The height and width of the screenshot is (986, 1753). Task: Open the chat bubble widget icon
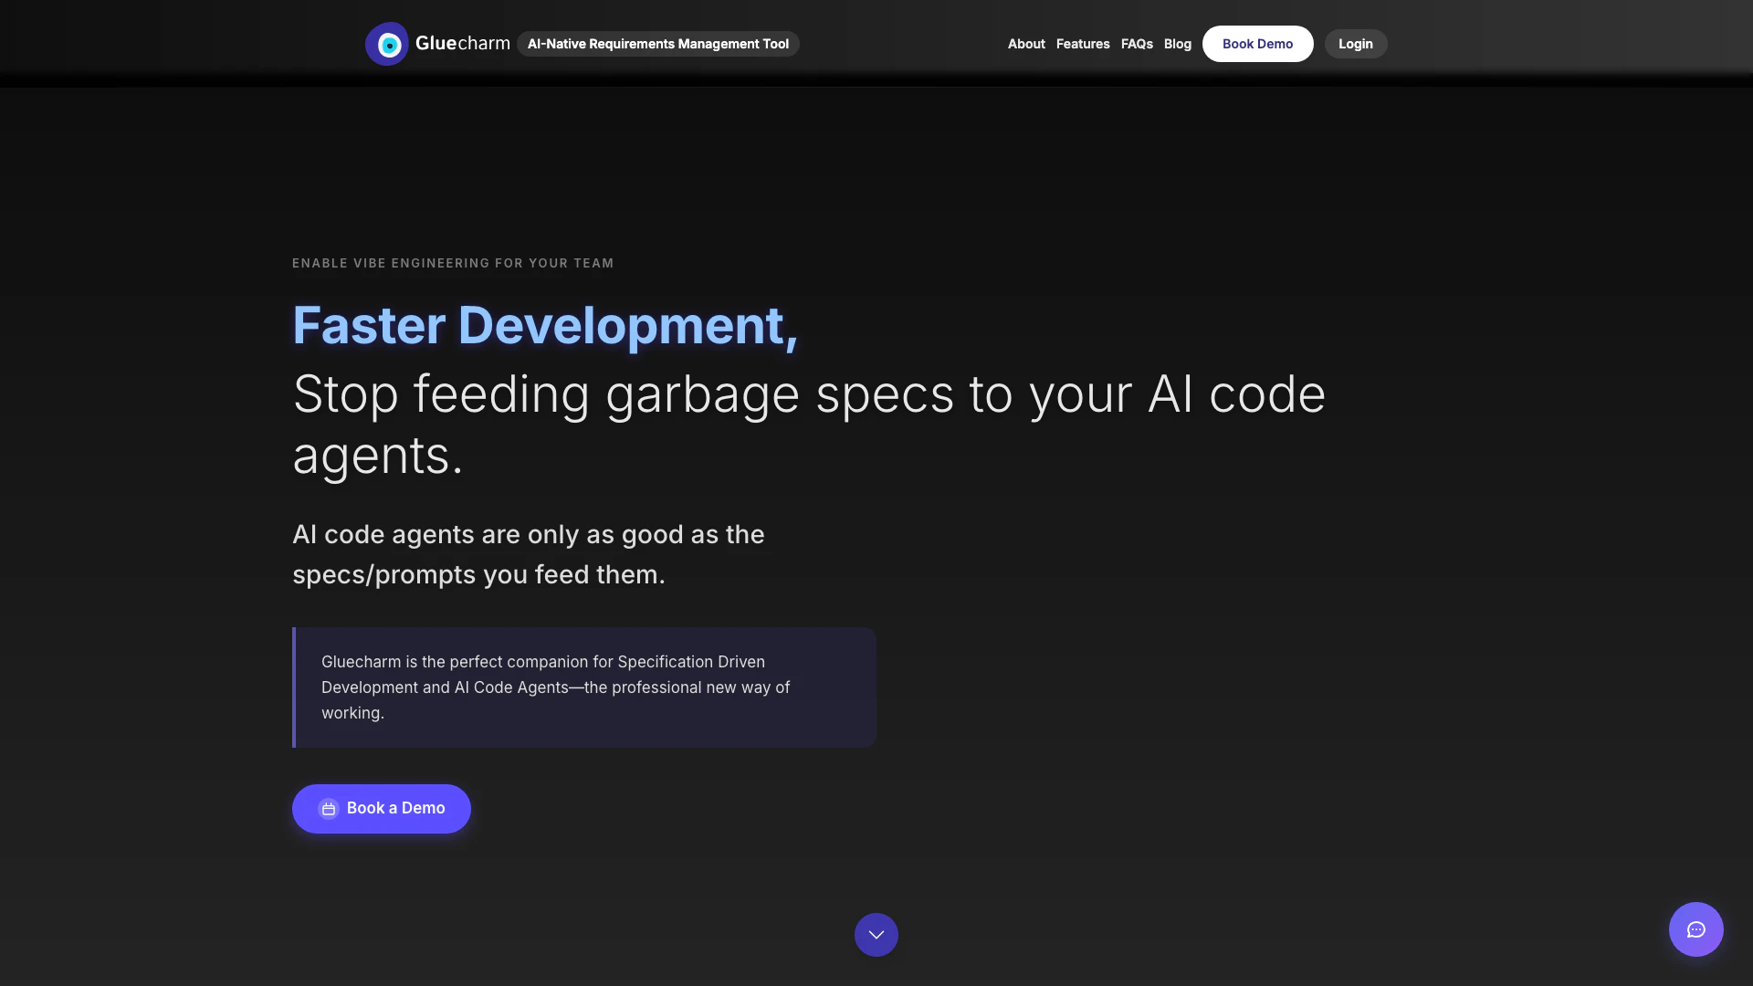1695,929
